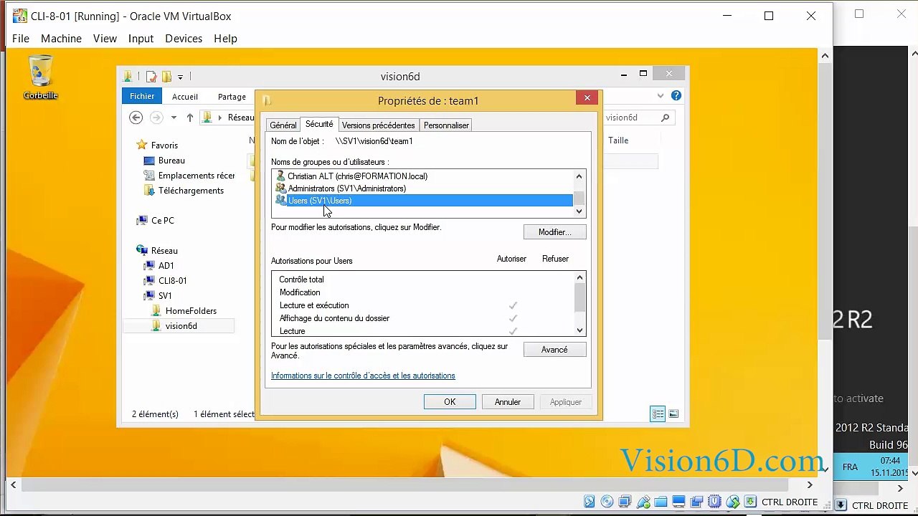Open the Devices menu
918x516 pixels.
point(184,39)
